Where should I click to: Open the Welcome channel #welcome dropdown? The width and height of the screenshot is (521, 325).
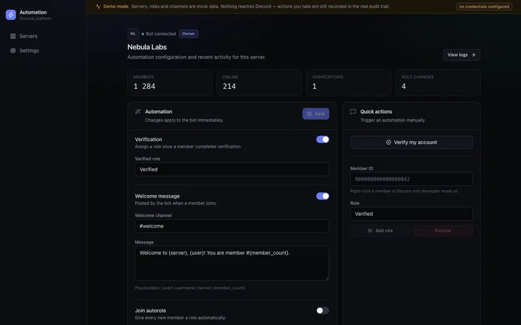pyautogui.click(x=232, y=226)
